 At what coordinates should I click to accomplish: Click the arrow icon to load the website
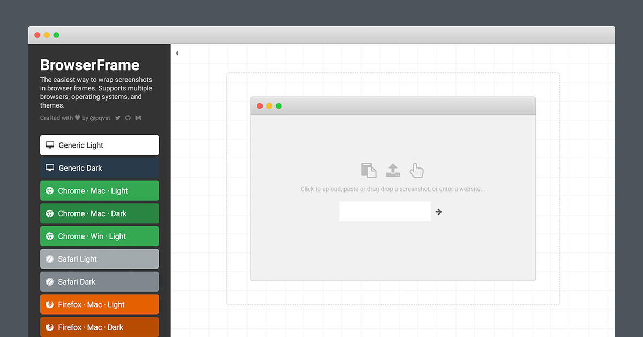(438, 211)
